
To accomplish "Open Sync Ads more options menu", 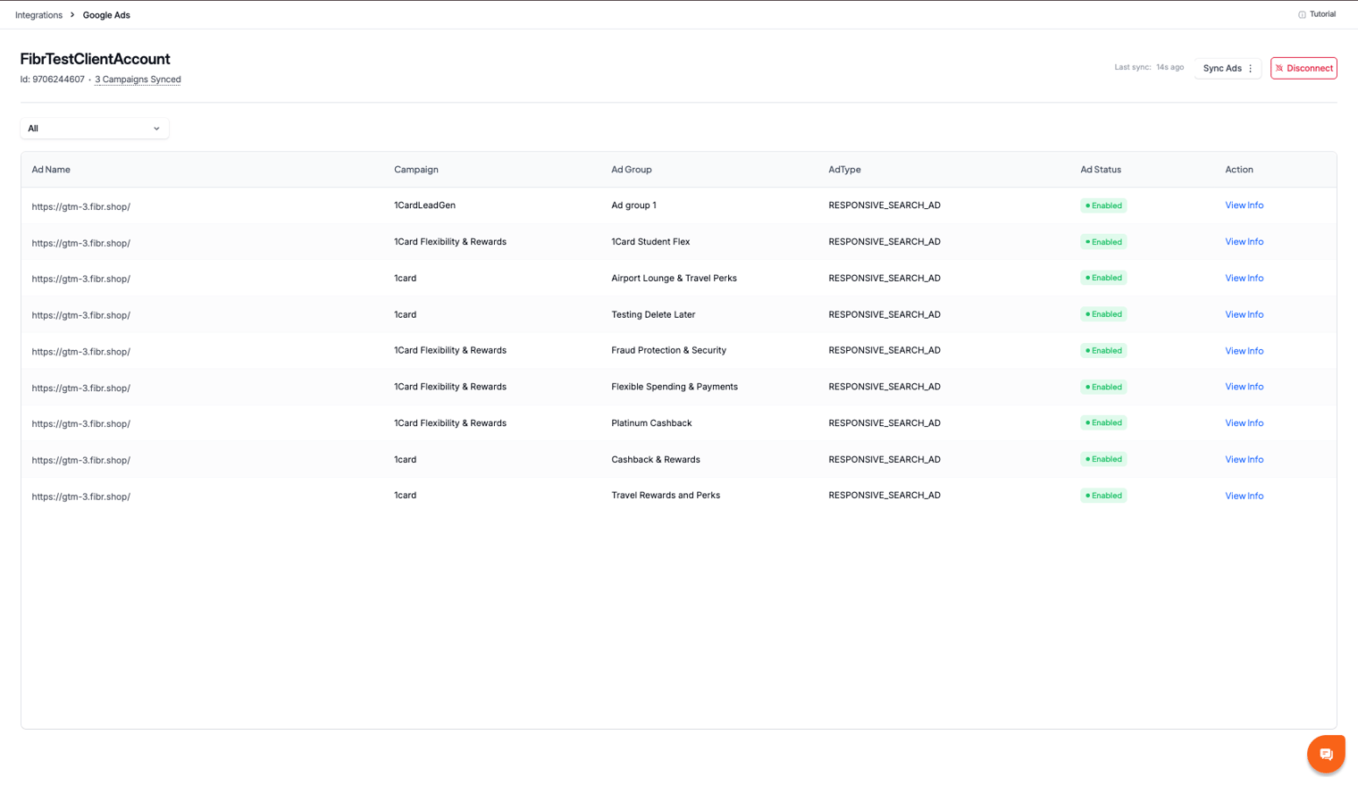I will (x=1251, y=69).
